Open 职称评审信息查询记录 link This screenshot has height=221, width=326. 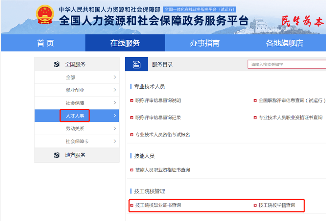[x=158, y=118]
